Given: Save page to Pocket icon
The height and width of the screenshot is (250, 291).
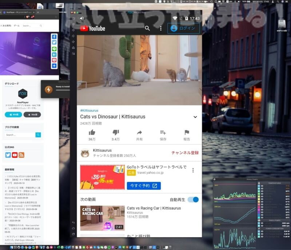Looking at the screenshot, I should [x=54, y=60].
